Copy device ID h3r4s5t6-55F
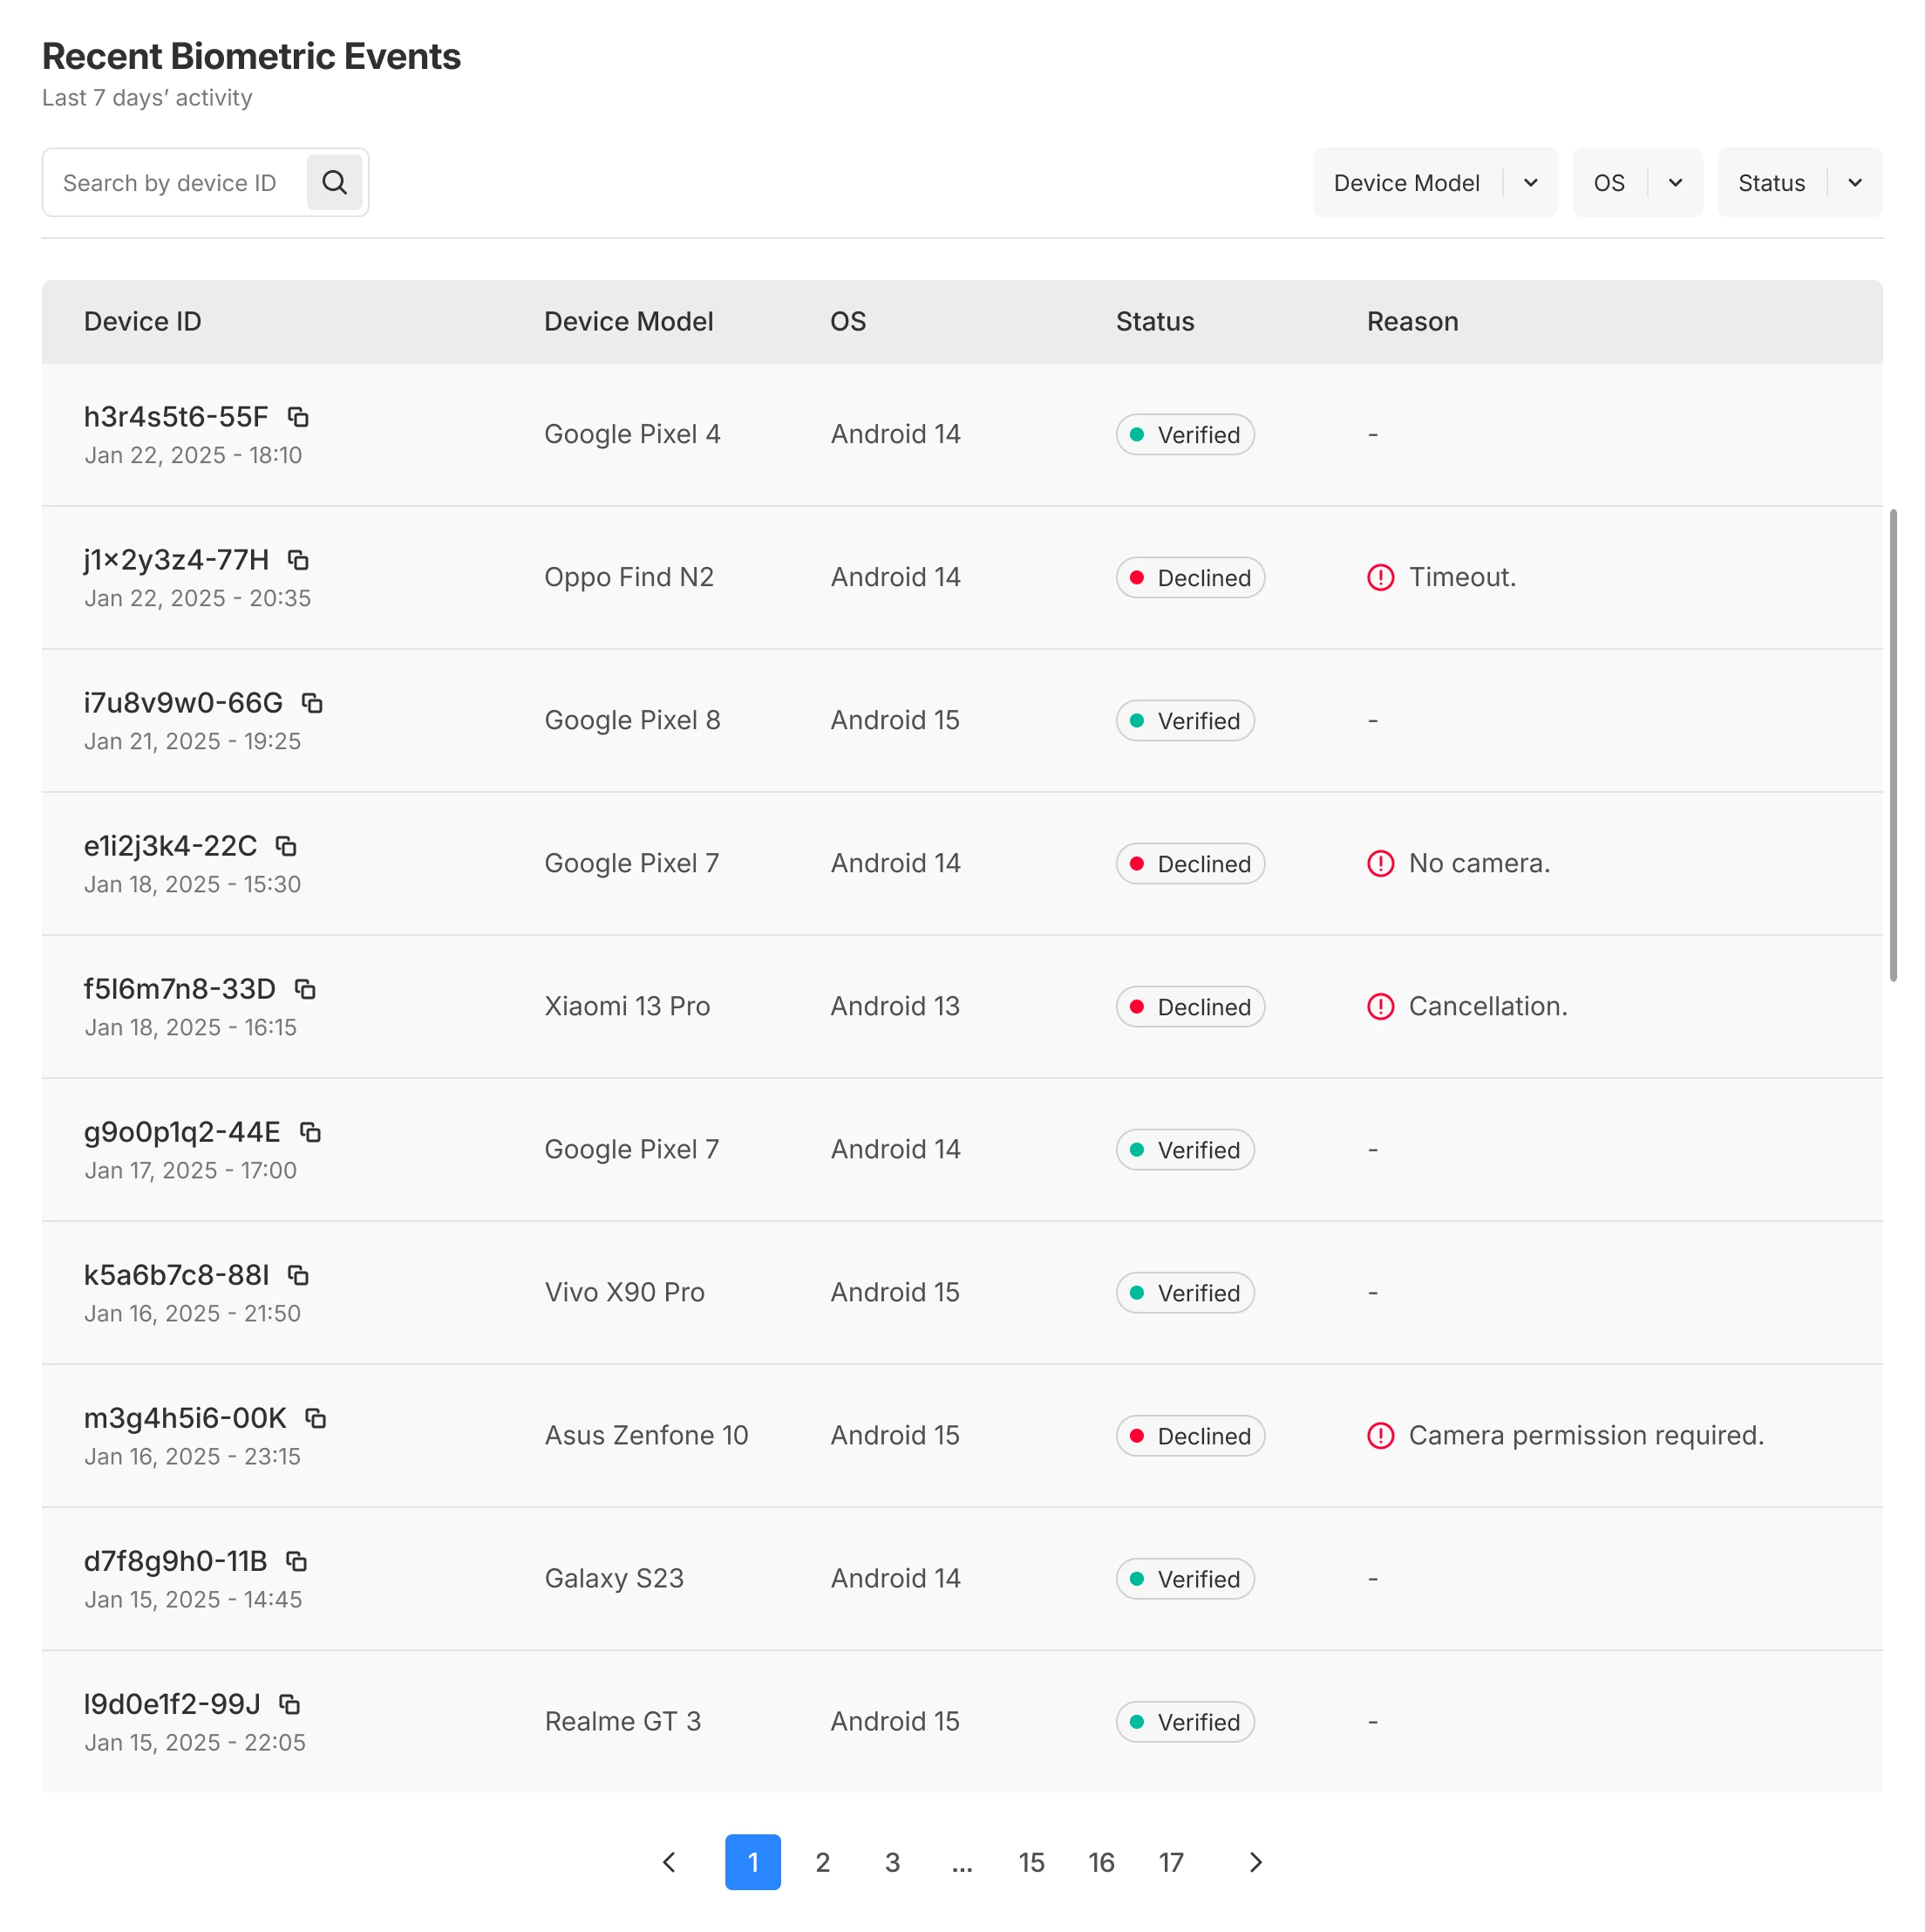 tap(298, 417)
